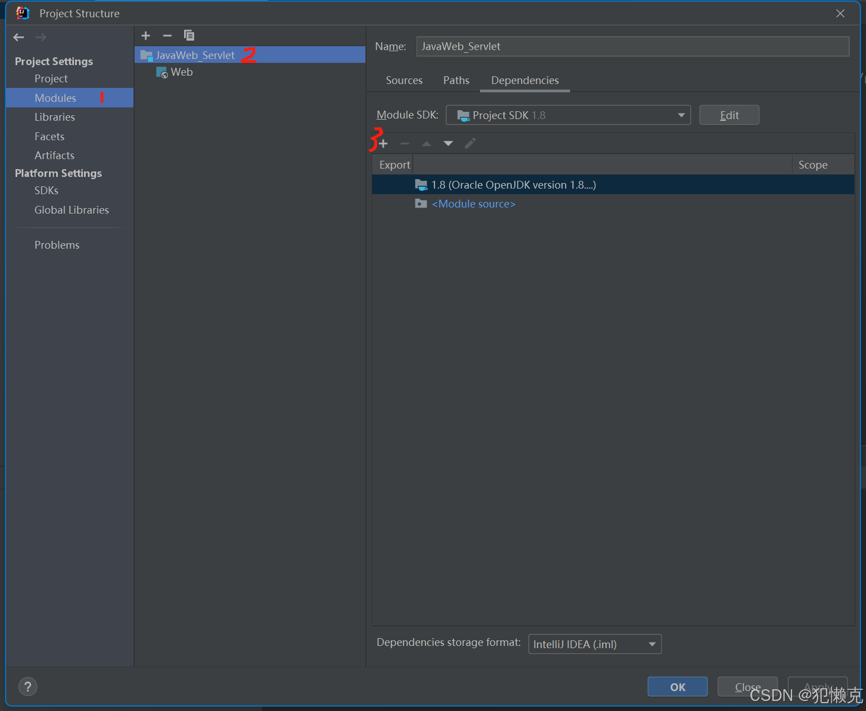Viewport: 866px width, 711px height.
Task: Move dependency up with the up arrow icon
Action: 426,143
